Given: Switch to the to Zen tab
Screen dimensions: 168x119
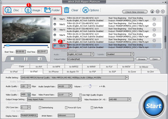Looking at the screenshot, I should (x=151, y=72).
